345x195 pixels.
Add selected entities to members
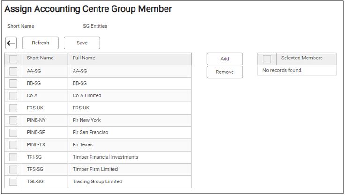pos(225,59)
